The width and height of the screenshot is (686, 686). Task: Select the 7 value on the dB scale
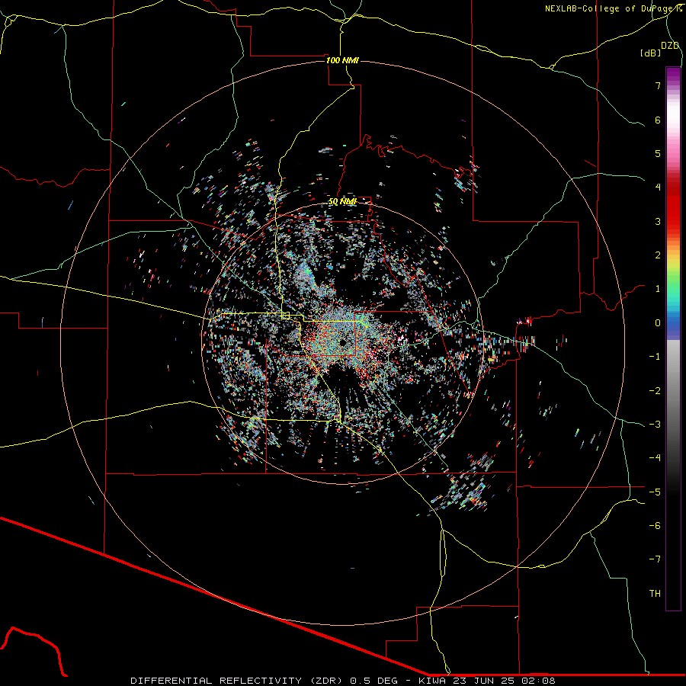point(658,85)
